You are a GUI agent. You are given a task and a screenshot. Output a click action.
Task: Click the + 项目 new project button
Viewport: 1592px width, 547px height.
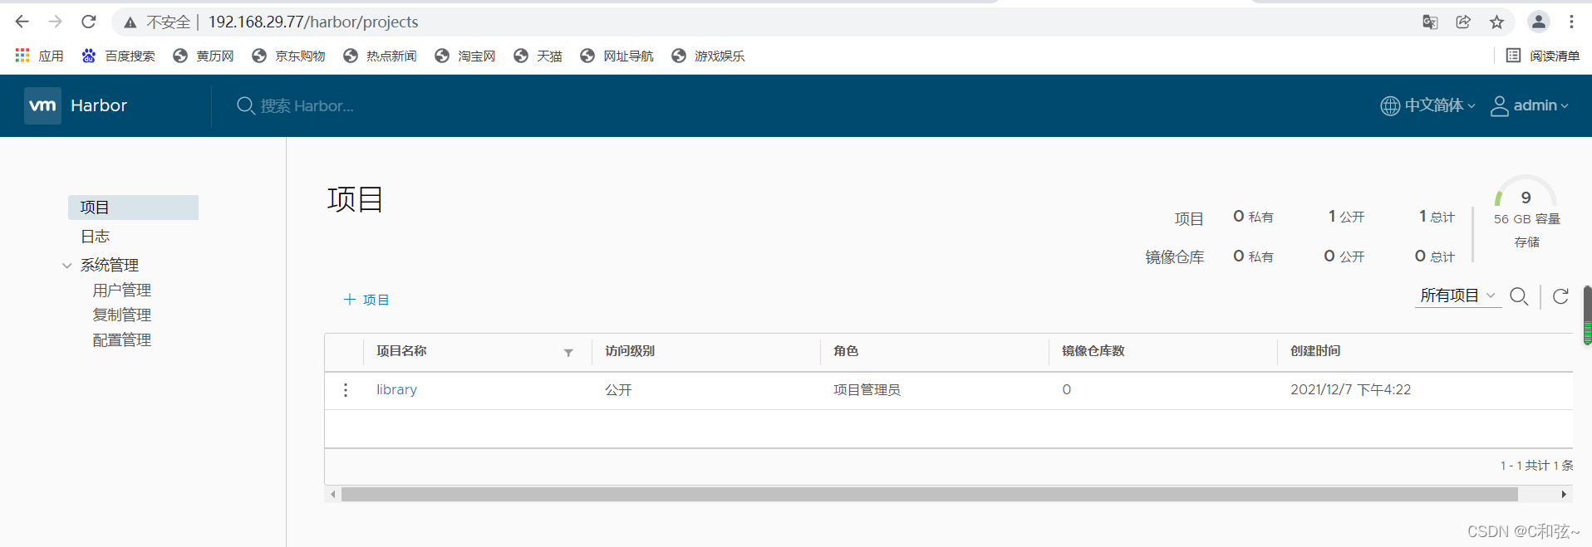tap(366, 300)
